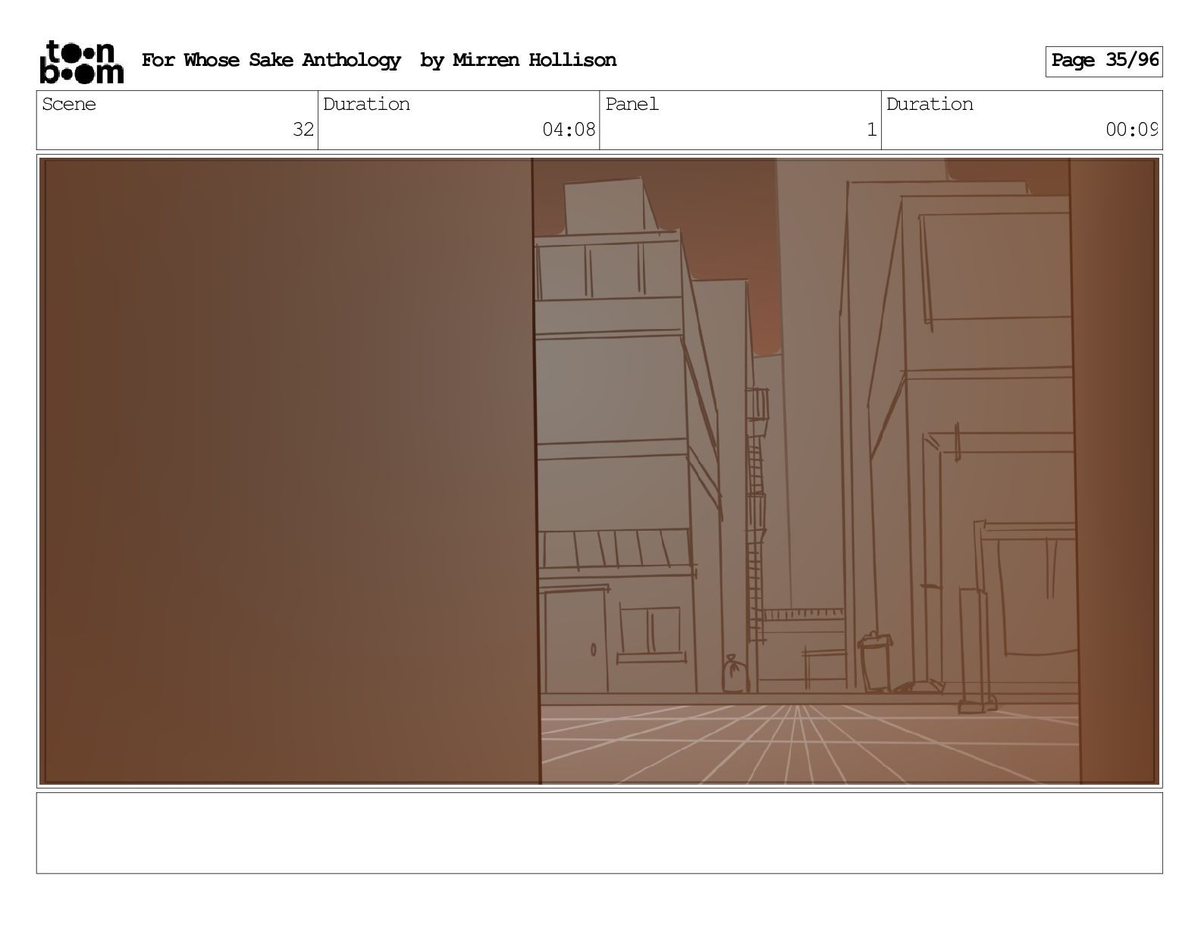
Task: Click the storyboard panel alley drawing
Action: tap(599, 471)
